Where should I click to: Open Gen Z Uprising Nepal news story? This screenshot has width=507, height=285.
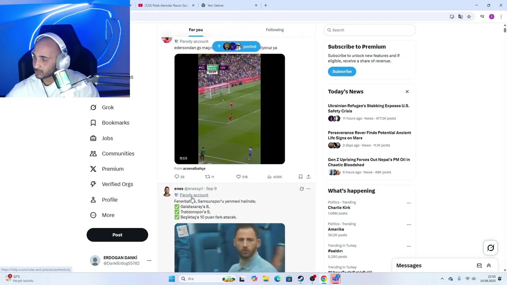(x=370, y=166)
